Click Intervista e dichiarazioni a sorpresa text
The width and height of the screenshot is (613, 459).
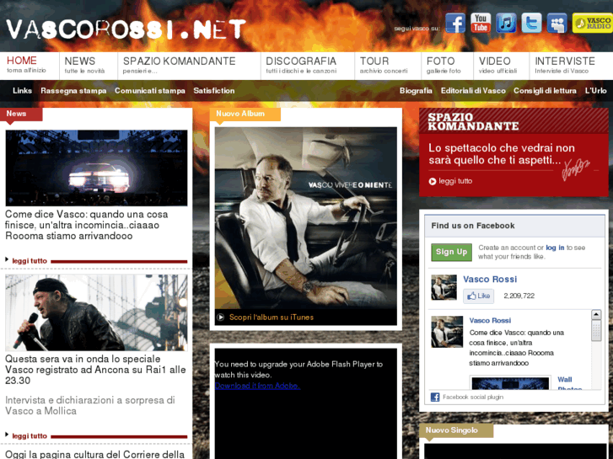(x=90, y=405)
